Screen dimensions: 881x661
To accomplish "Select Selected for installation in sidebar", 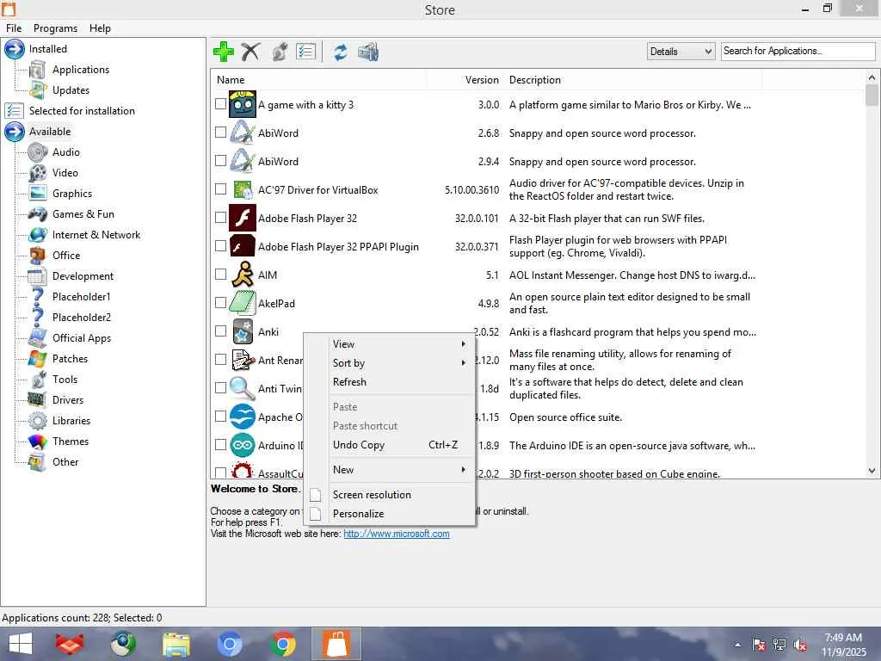I will pos(82,111).
